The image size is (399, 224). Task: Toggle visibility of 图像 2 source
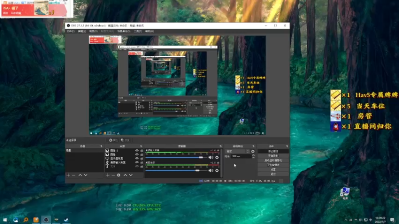coord(137,151)
